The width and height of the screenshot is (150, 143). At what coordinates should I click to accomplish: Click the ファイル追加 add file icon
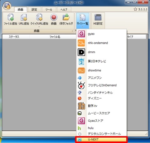pyautogui.click(x=11, y=17)
